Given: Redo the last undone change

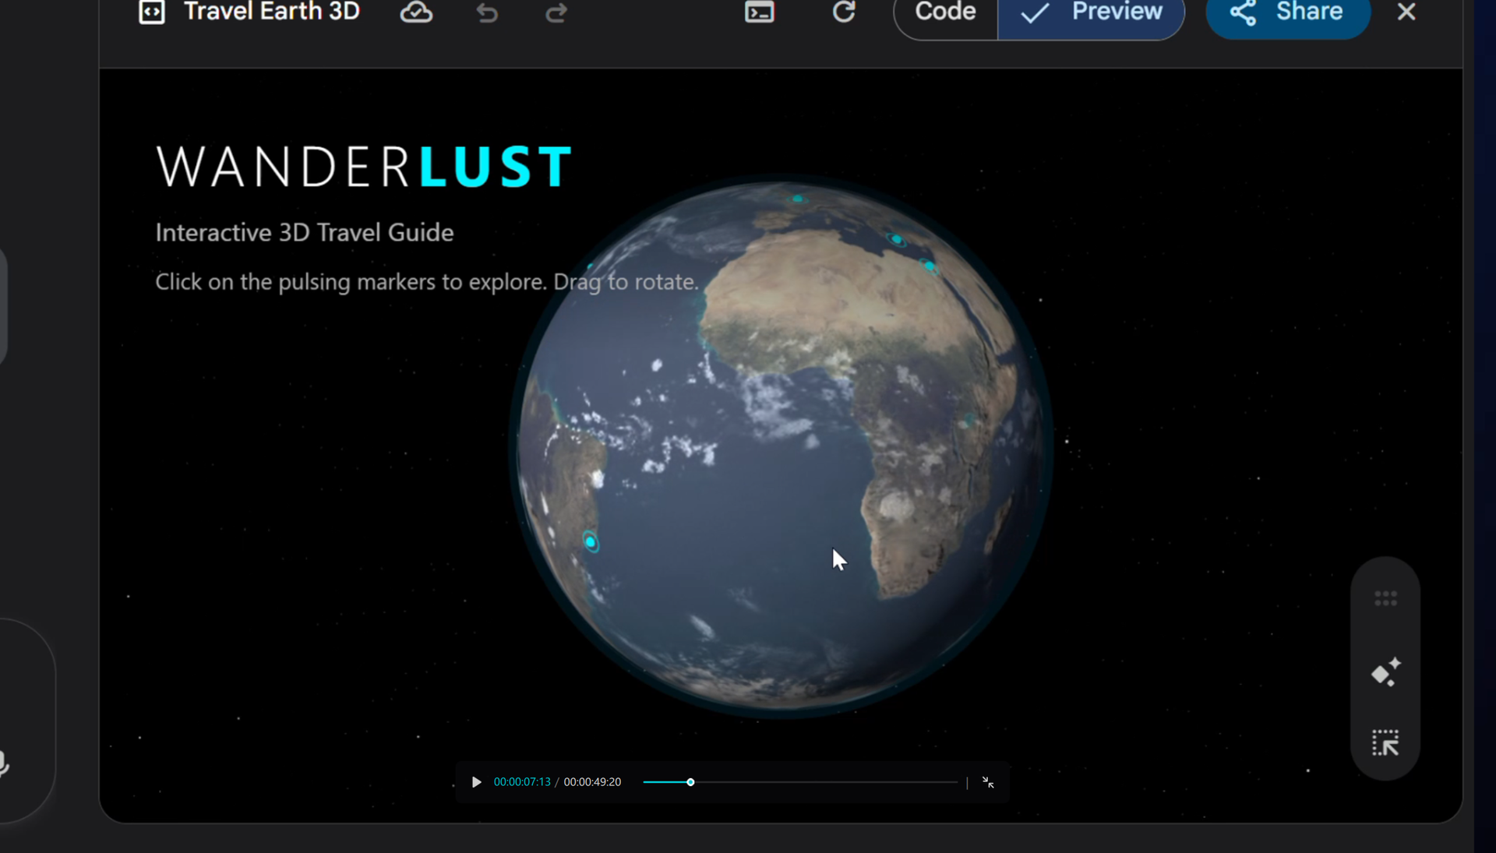Looking at the screenshot, I should coord(556,13).
